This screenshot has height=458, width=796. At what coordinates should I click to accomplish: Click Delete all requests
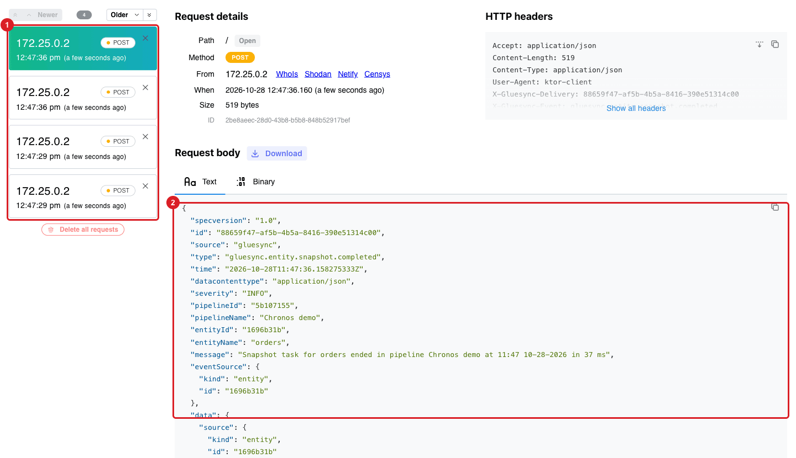83,230
